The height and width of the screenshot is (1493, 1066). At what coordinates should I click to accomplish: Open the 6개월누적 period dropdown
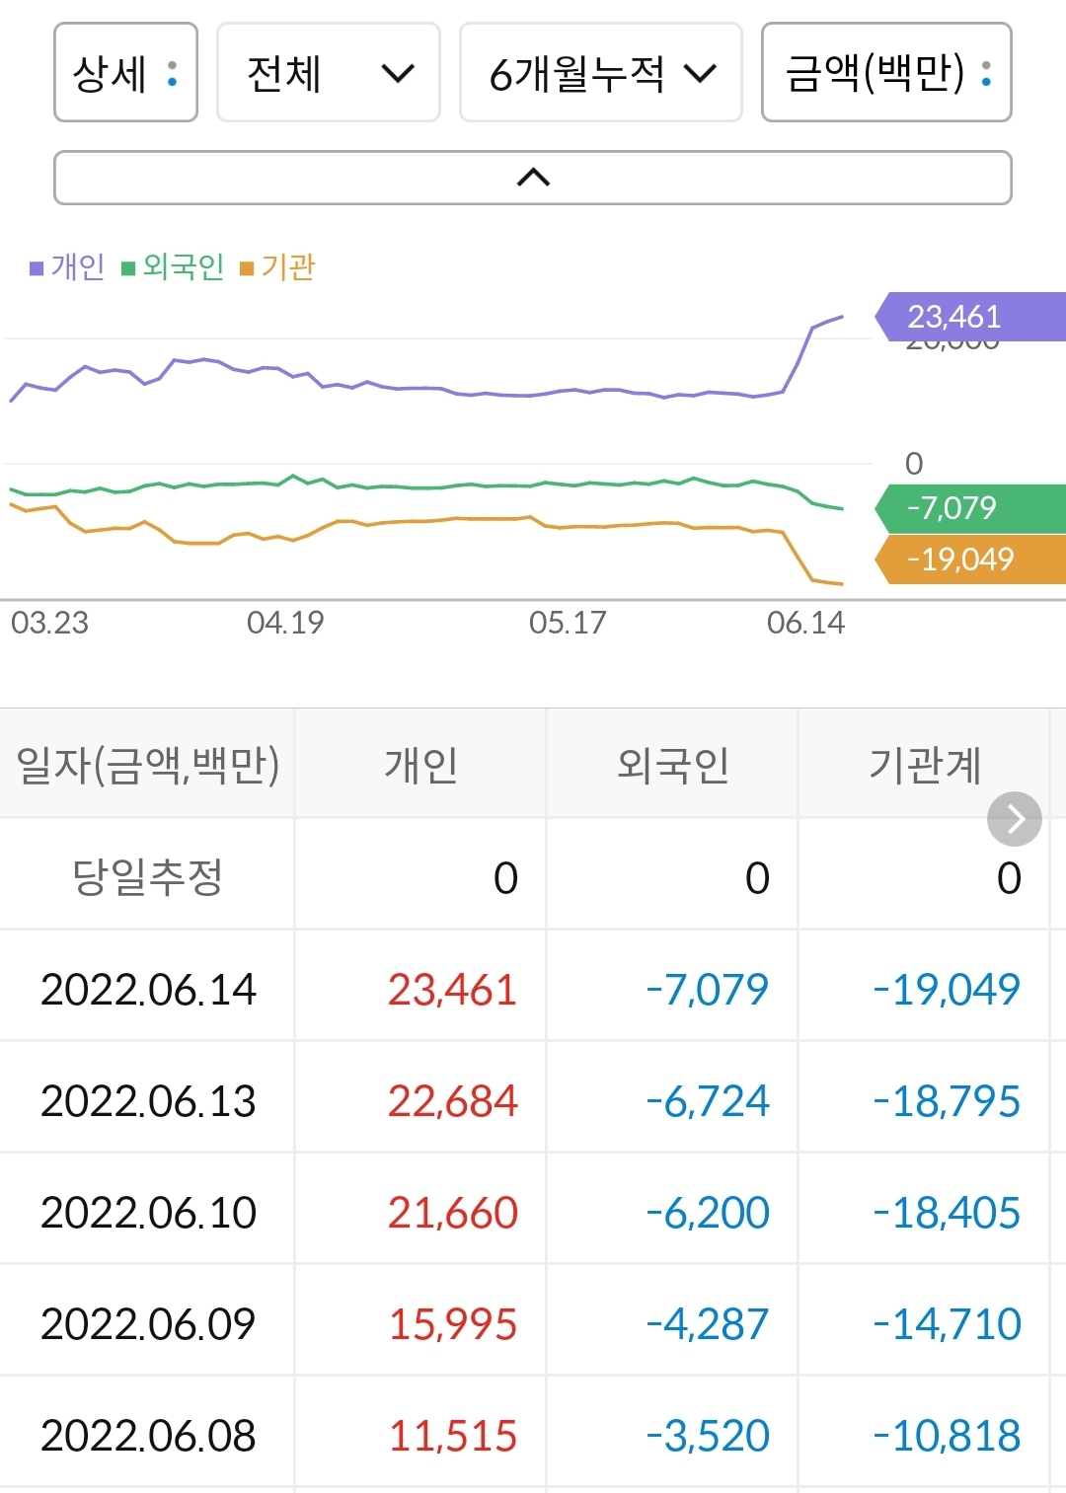601,74
